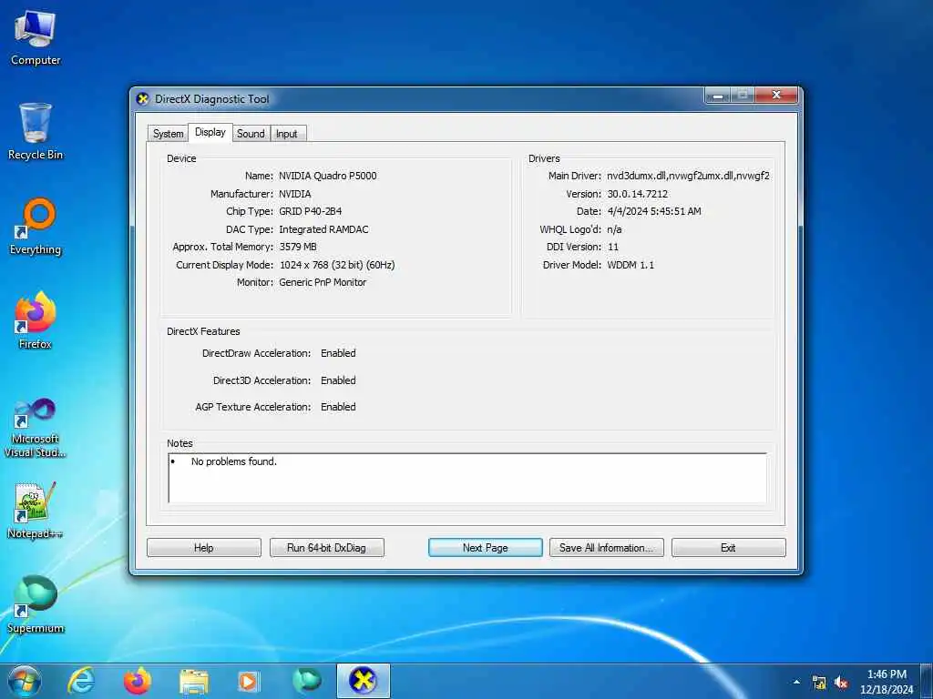
Task: Click Save All Information button
Action: (606, 547)
